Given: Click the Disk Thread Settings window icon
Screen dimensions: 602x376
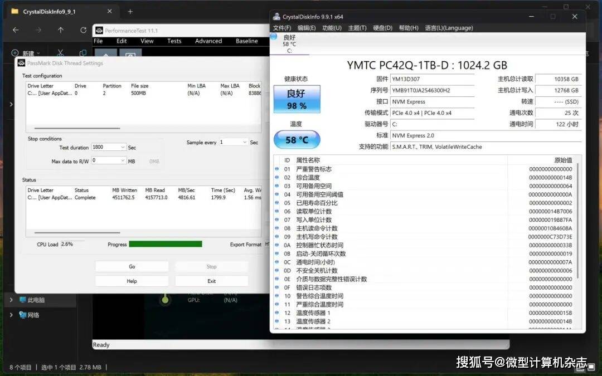Looking at the screenshot, I should coord(22,62).
